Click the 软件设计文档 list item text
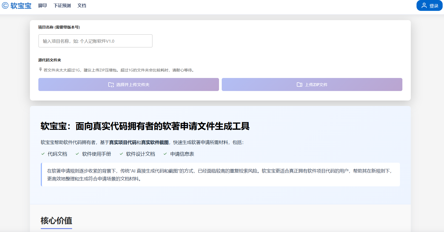444x232 pixels. pyautogui.click(x=141, y=154)
